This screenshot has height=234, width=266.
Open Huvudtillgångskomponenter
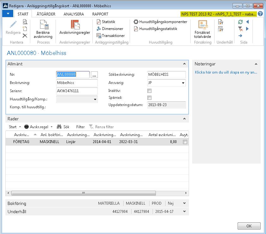pos(160,22)
